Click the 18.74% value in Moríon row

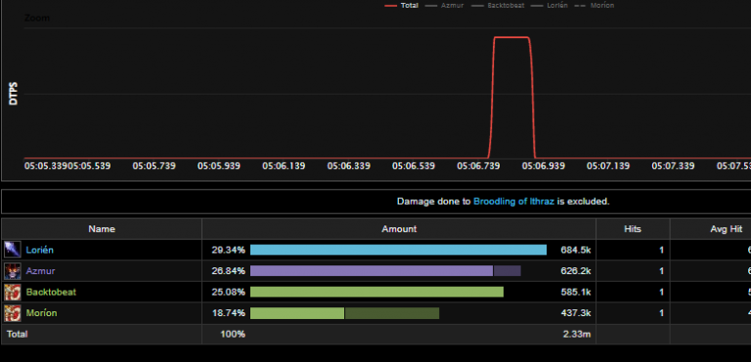[x=229, y=313]
